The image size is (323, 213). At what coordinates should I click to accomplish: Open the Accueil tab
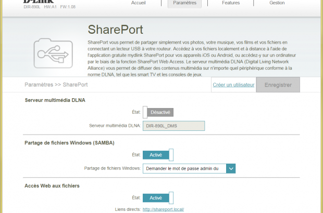(138, 3)
